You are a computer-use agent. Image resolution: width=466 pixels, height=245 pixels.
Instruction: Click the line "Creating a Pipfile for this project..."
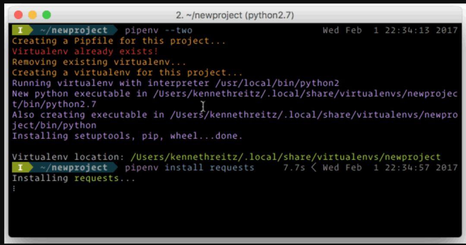tap(119, 41)
